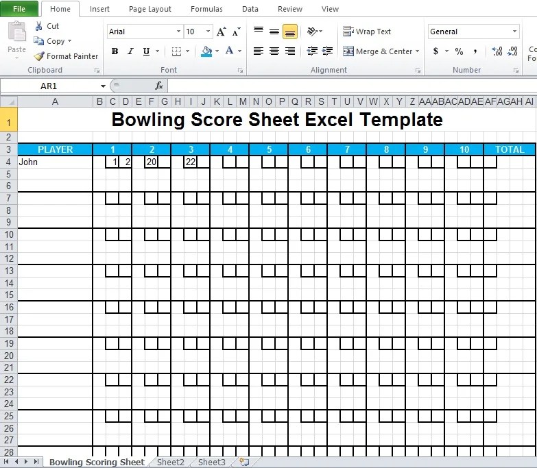Open Font dialog launcher
The width and height of the screenshot is (537, 468).
click(241, 70)
